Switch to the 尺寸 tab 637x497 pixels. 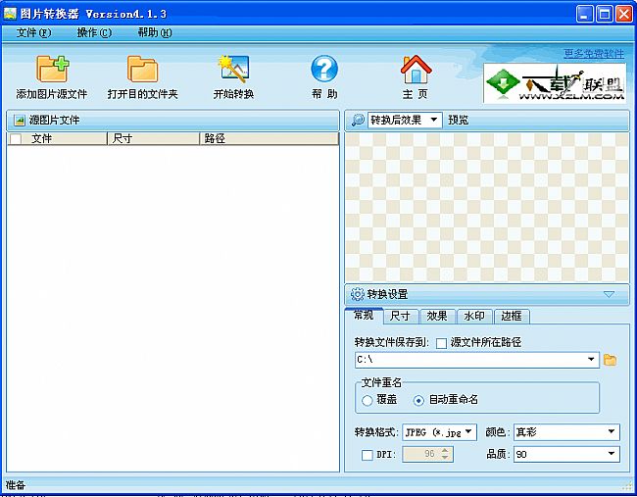400,316
